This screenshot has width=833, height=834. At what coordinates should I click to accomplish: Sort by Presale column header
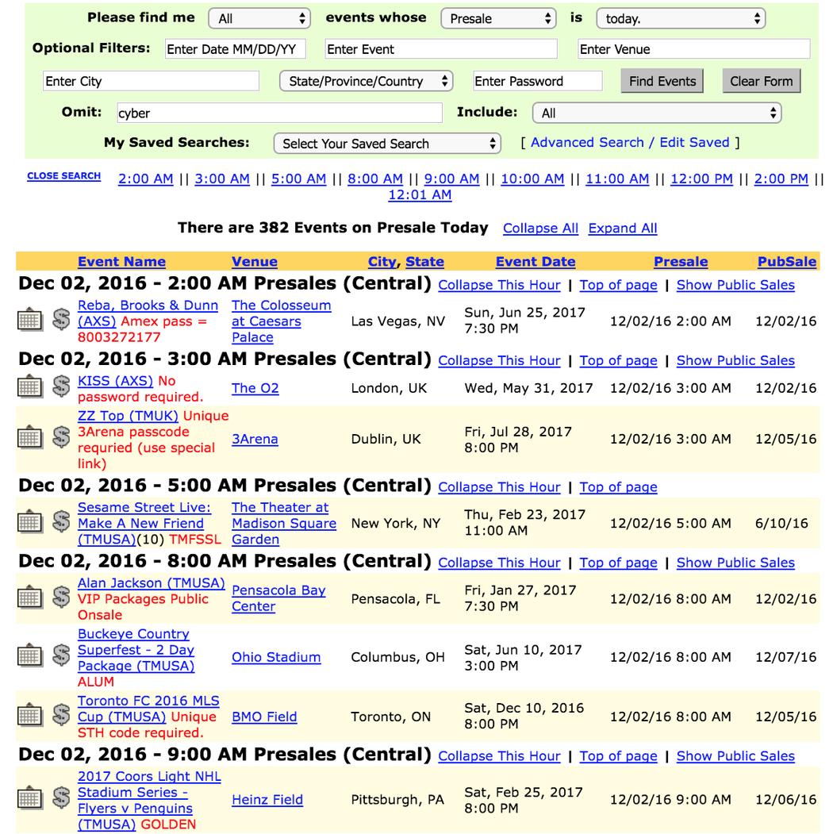pyautogui.click(x=681, y=262)
